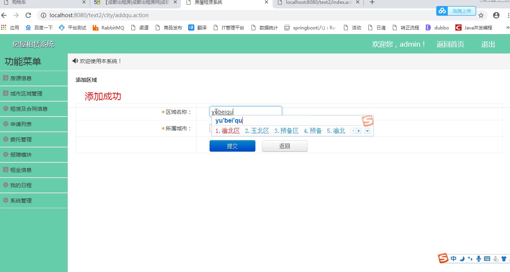Open the 百度一下 bookmark
The image size is (510, 272).
[39, 28]
